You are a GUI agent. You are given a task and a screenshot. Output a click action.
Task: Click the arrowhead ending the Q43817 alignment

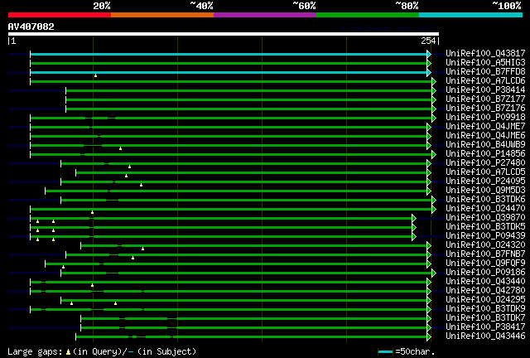(x=429, y=54)
